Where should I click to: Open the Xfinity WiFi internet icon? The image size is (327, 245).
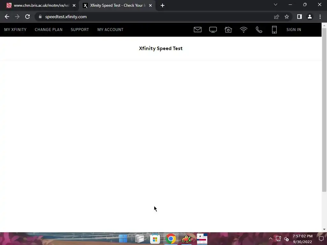pos(244,30)
